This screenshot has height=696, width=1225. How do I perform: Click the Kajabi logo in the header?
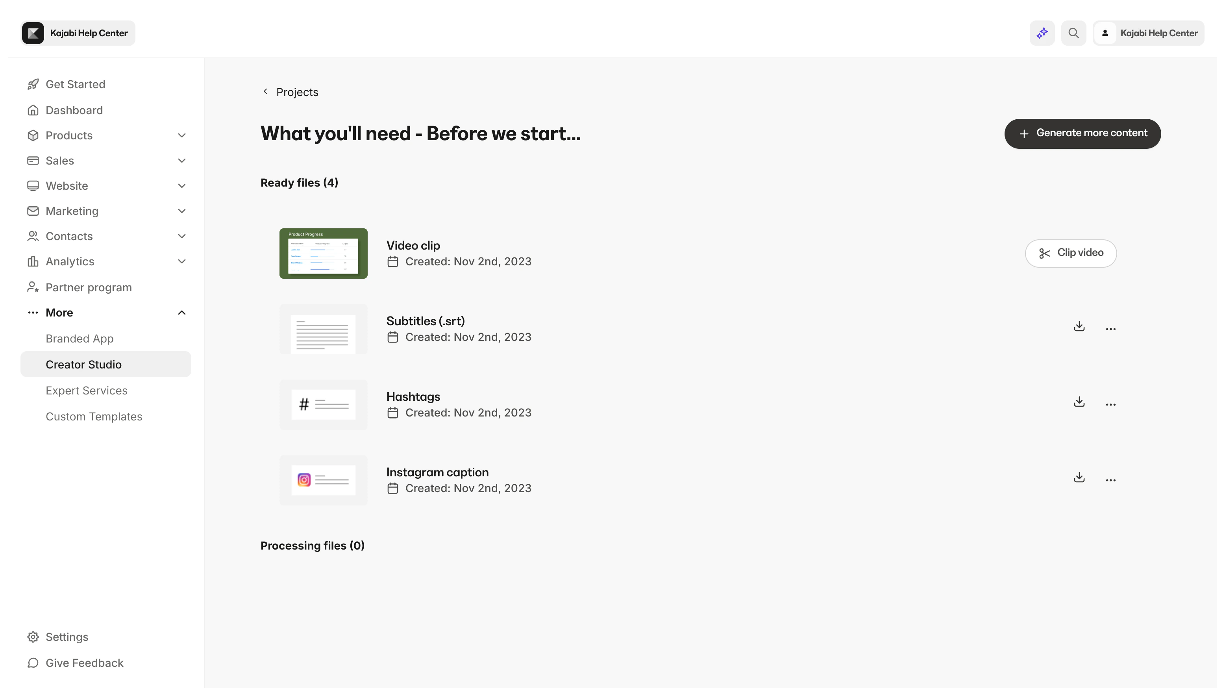pos(33,33)
